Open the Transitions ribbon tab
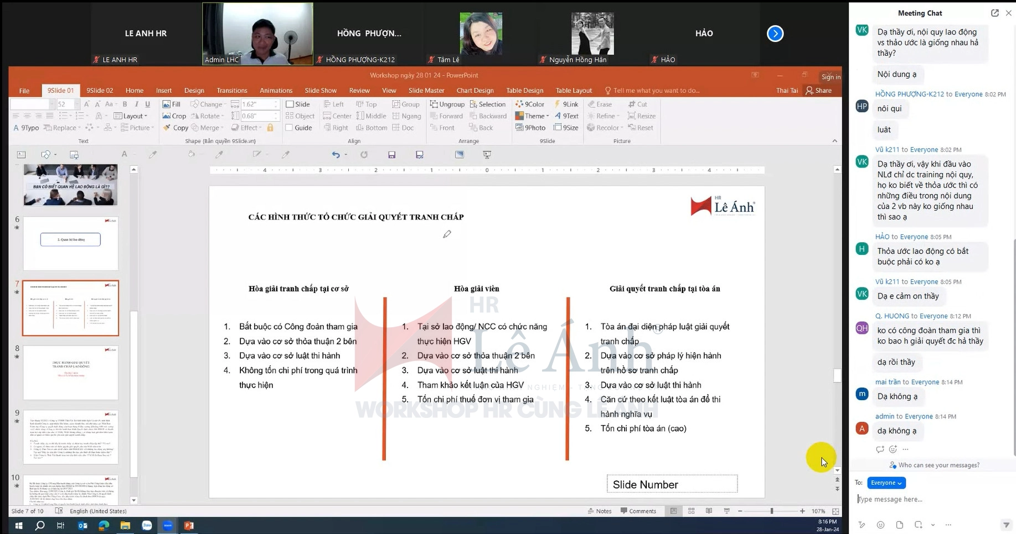 tap(232, 91)
